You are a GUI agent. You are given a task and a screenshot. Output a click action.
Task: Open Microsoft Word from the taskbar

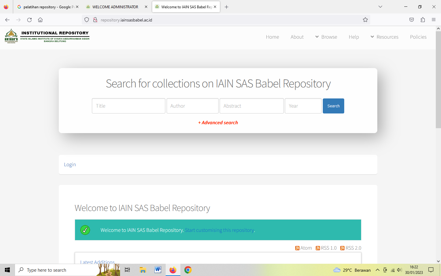click(x=158, y=270)
